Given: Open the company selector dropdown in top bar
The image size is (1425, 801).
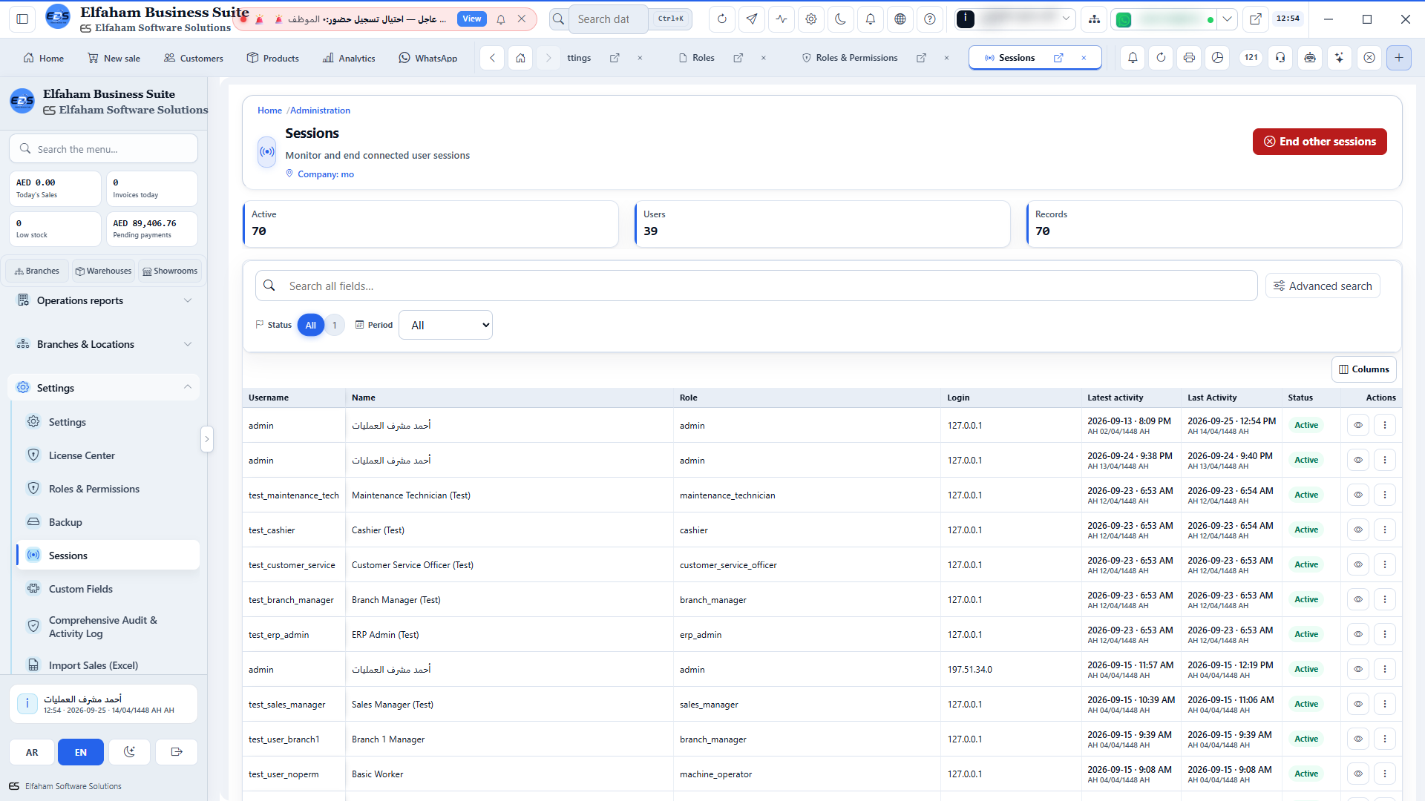Looking at the screenshot, I should click(x=1015, y=19).
